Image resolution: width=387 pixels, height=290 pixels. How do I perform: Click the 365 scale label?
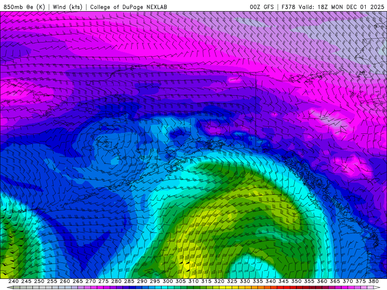335,281
